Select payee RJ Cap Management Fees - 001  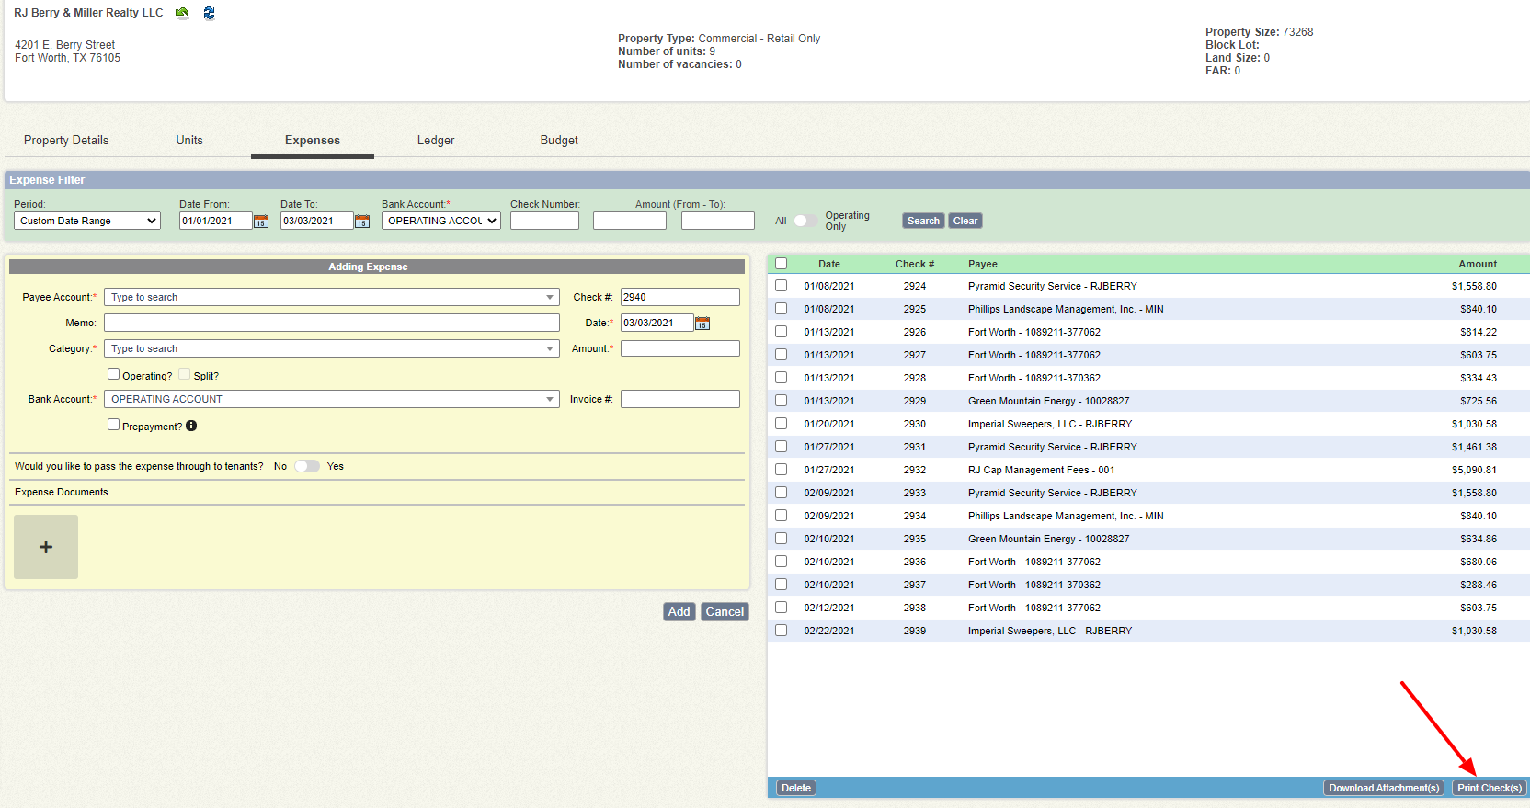pos(1041,470)
